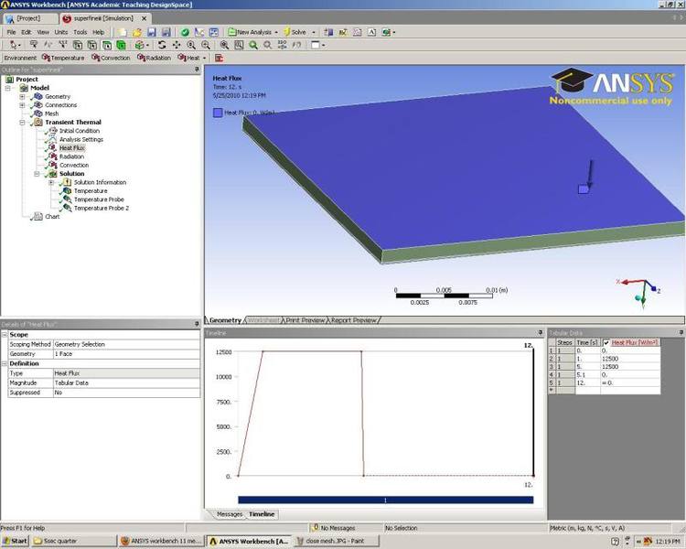Click the New document toolbar icon
Viewport: 686px width, 549px height.
click(122, 32)
